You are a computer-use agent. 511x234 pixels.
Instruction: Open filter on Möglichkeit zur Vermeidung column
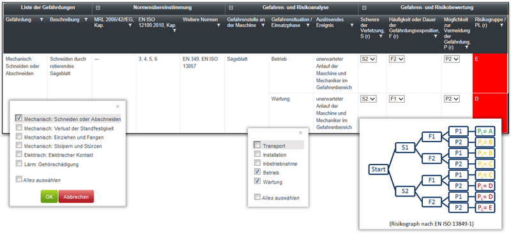click(467, 47)
